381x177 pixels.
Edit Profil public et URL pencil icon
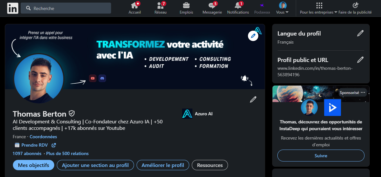360,59
